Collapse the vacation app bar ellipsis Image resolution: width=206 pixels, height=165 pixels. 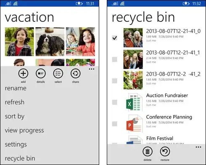click(91, 69)
